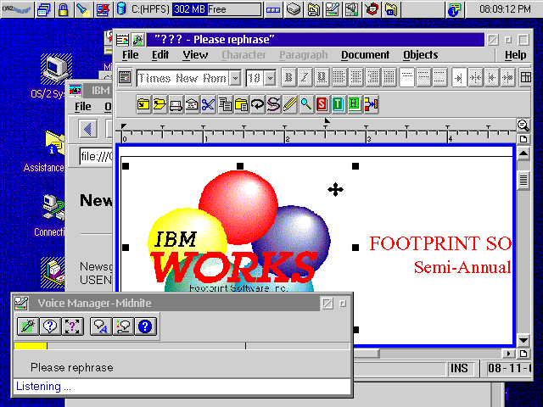Click the IBM Works logo image
The width and height of the screenshot is (543, 407).
[x=239, y=231]
